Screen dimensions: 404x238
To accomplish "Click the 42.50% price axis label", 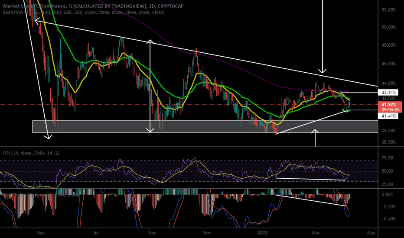I will (x=388, y=98).
